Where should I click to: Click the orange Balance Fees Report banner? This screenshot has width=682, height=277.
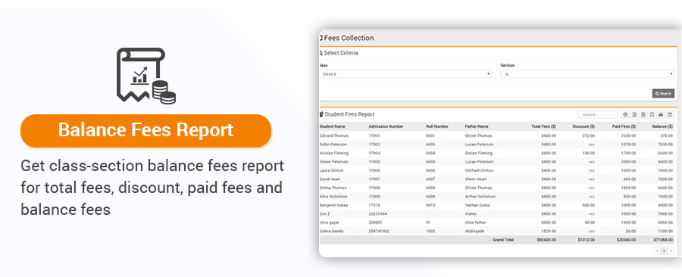click(x=145, y=130)
